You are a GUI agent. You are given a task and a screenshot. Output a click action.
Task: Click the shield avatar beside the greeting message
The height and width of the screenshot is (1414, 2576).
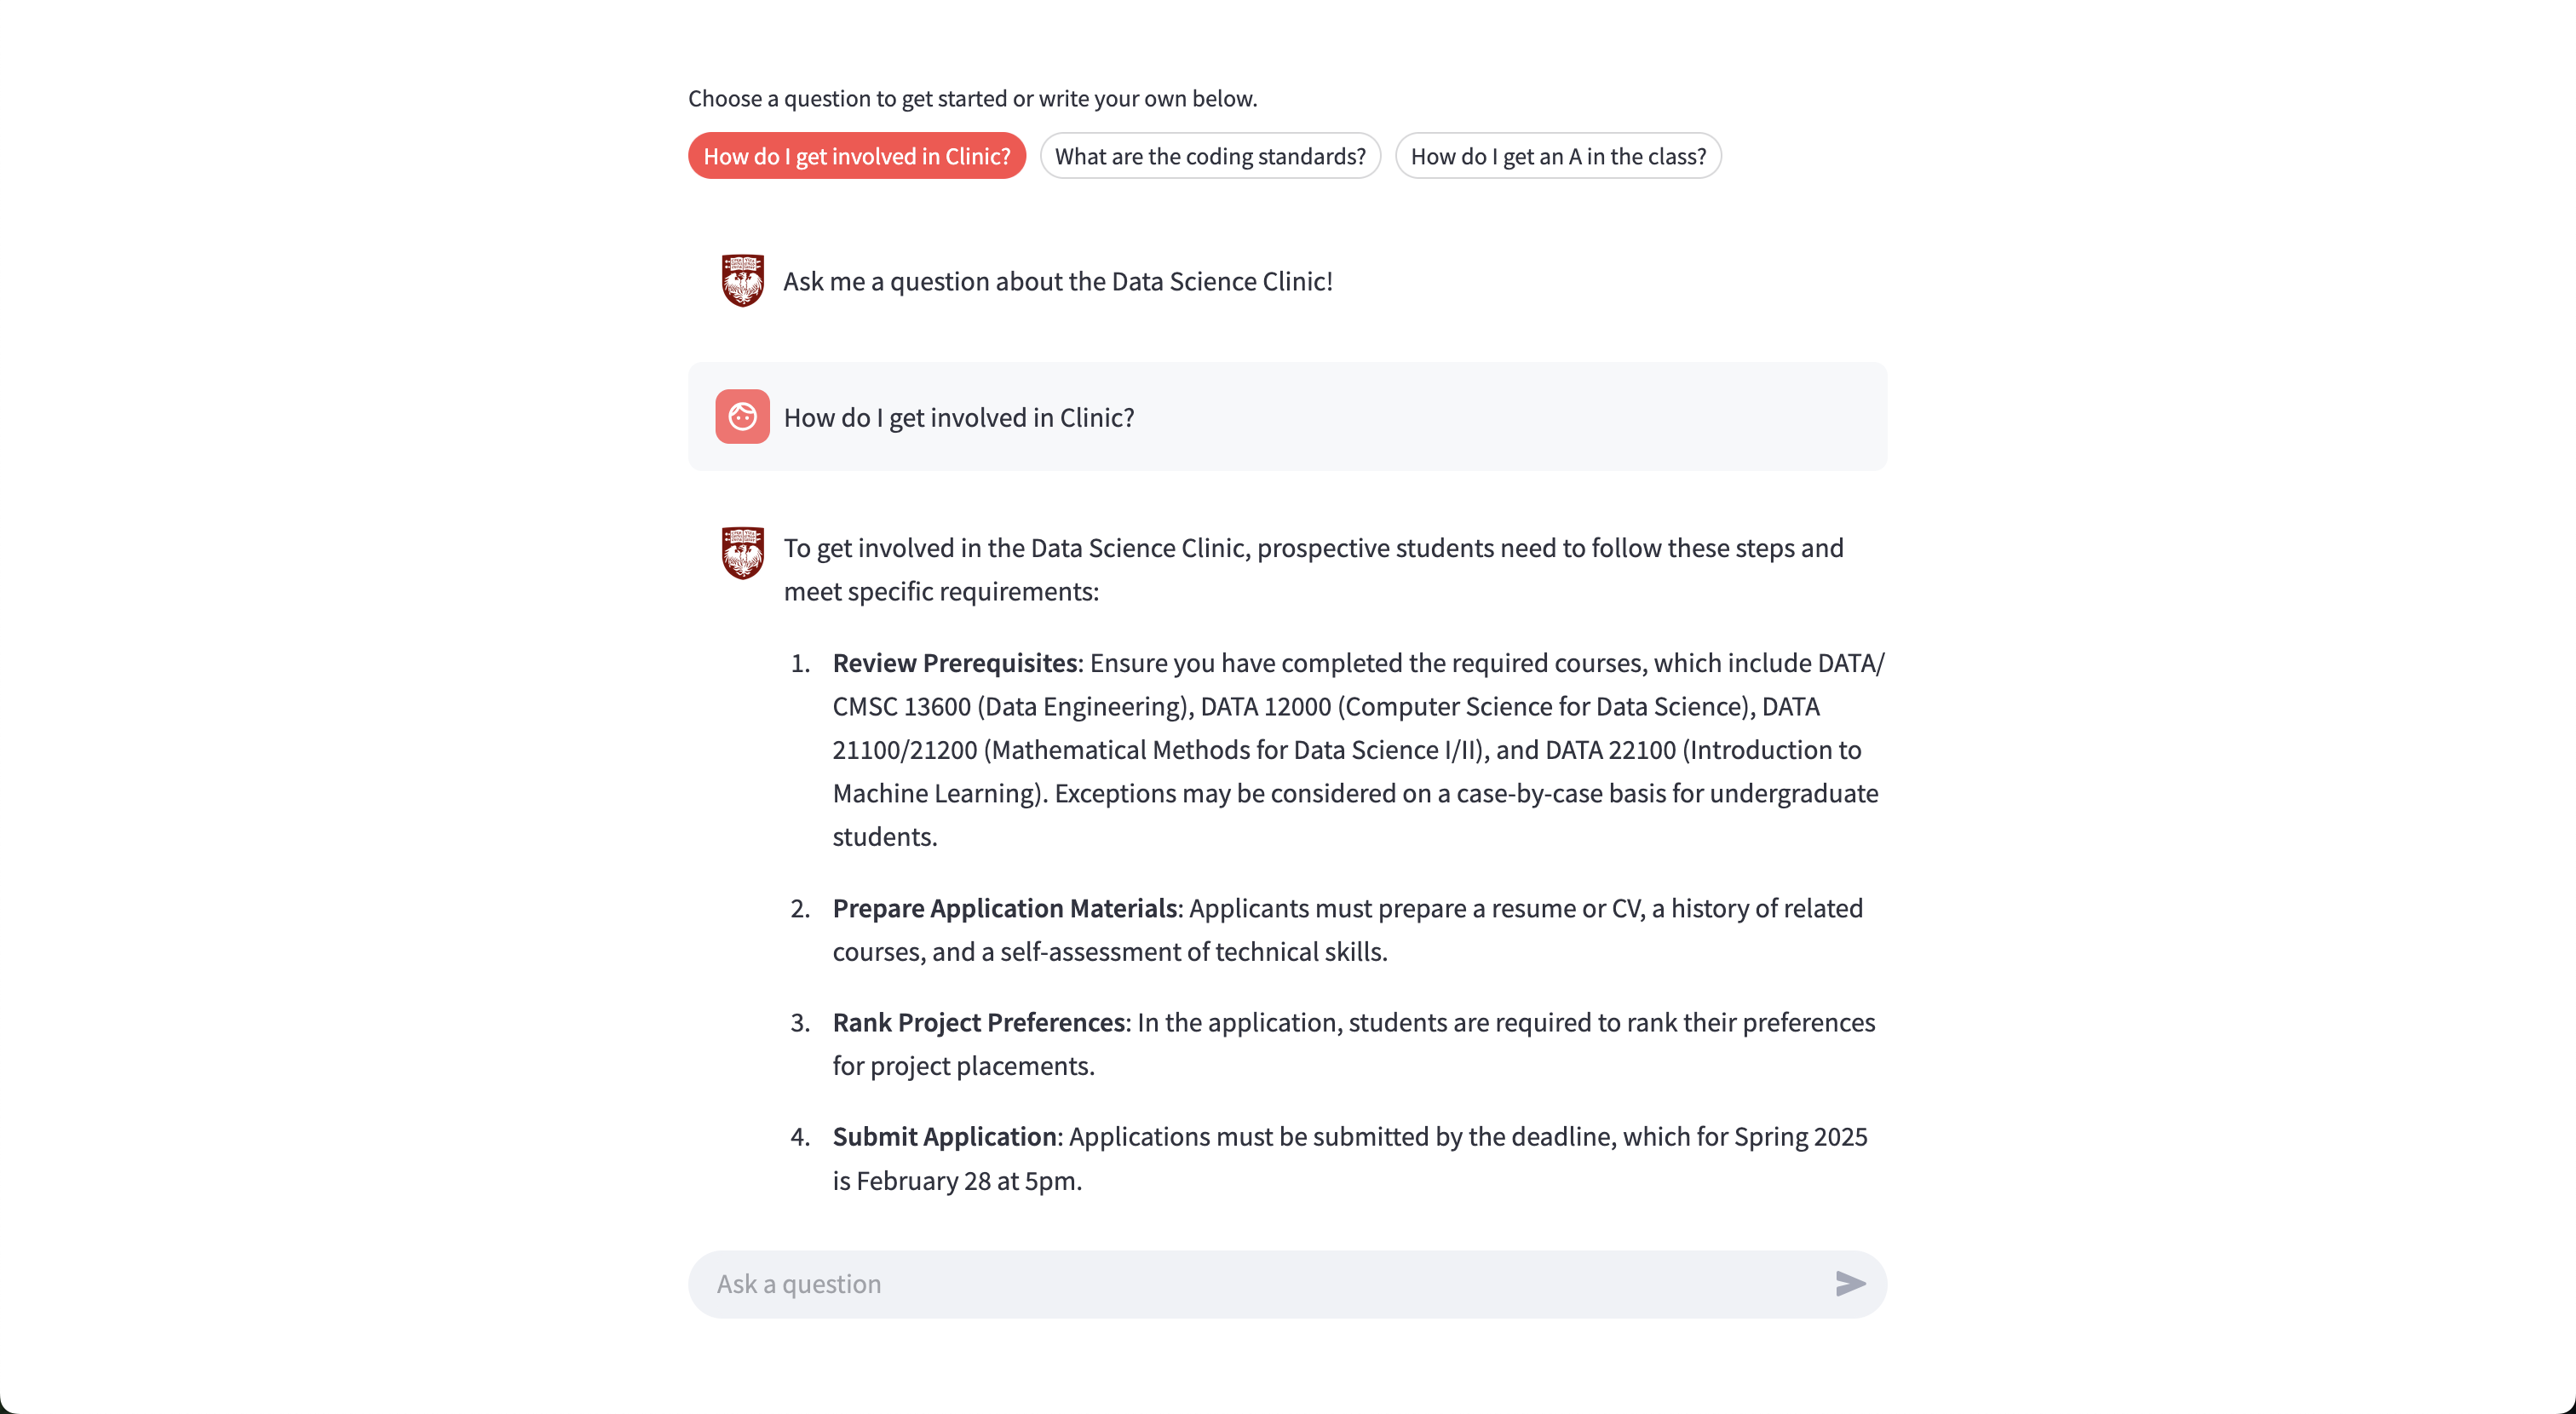click(742, 281)
